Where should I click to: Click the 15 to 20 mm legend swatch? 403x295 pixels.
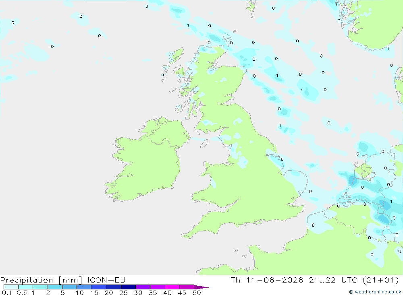[99, 287]
